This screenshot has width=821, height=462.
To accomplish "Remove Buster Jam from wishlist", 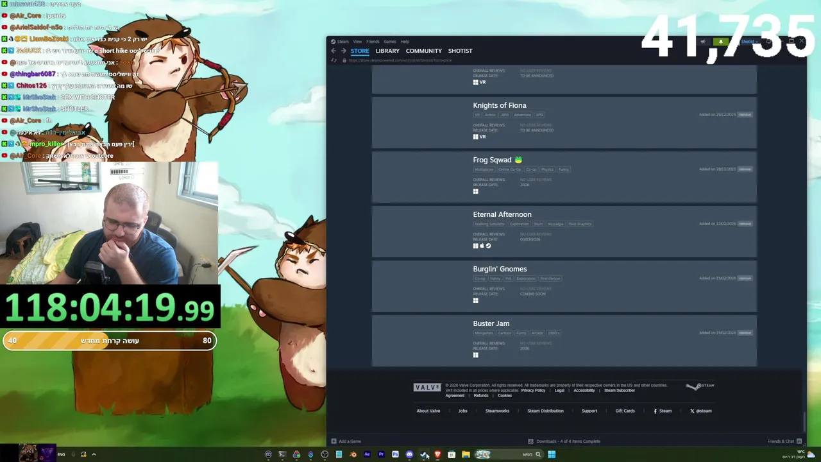I will tap(744, 333).
